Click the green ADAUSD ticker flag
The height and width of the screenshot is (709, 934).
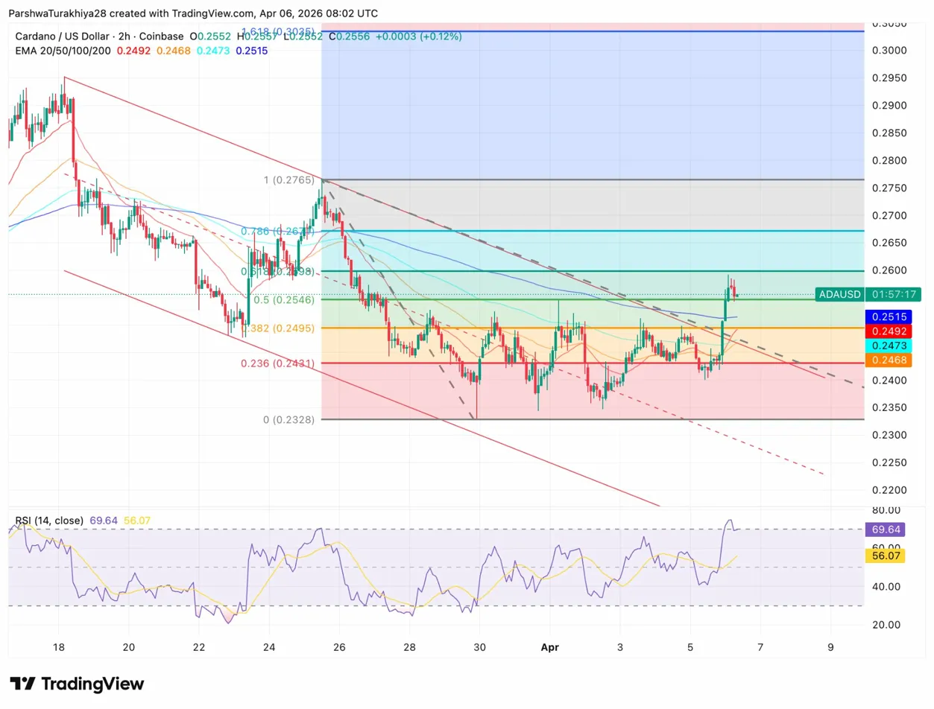(x=839, y=295)
